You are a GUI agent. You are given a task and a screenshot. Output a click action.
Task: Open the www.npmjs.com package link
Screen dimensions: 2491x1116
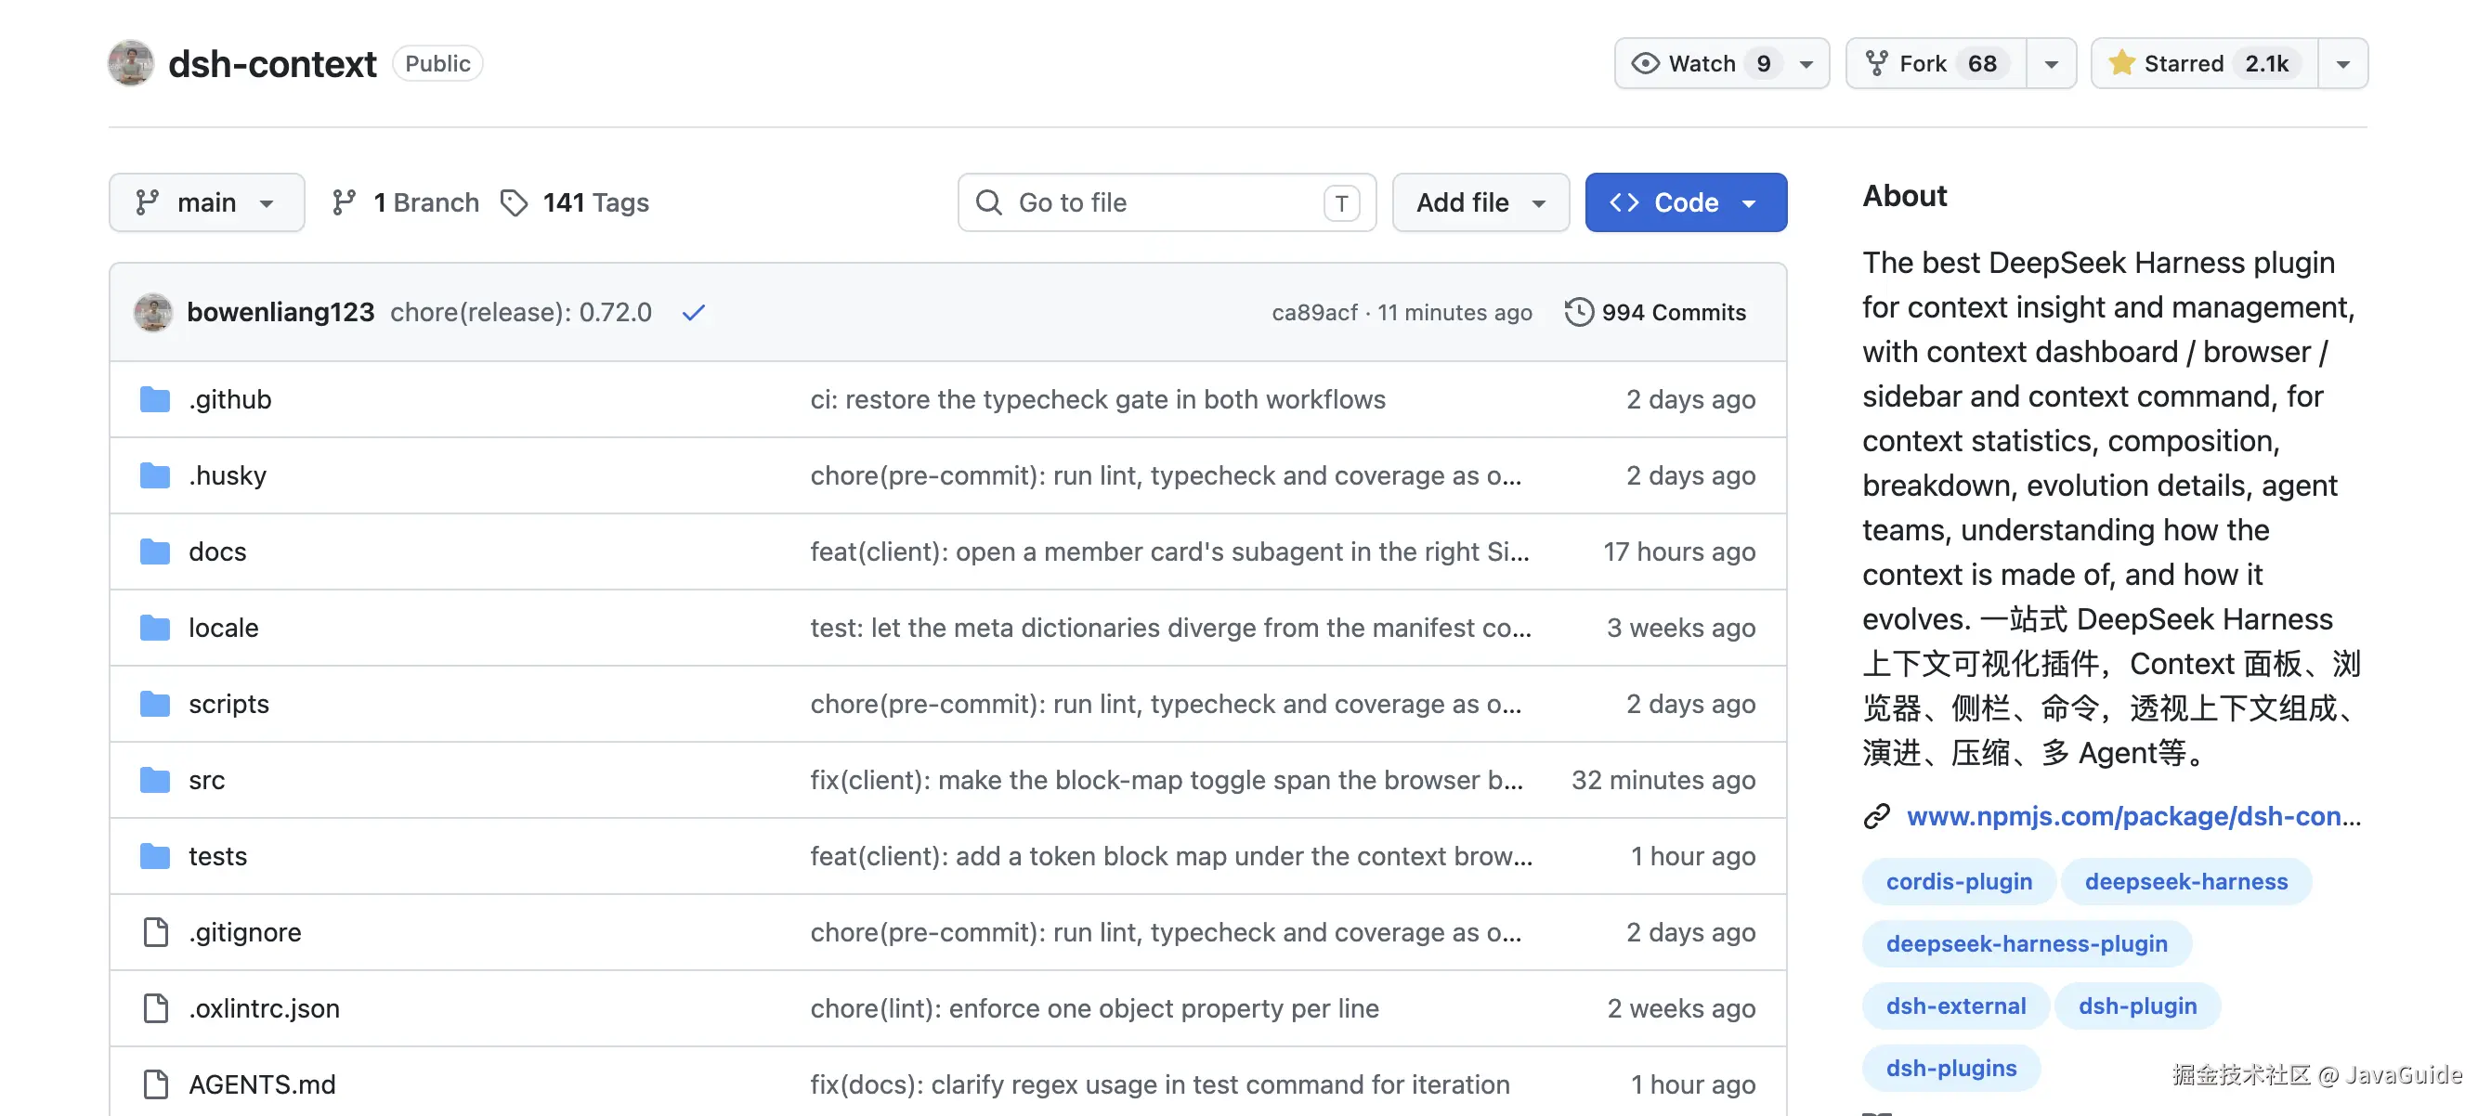(2133, 816)
